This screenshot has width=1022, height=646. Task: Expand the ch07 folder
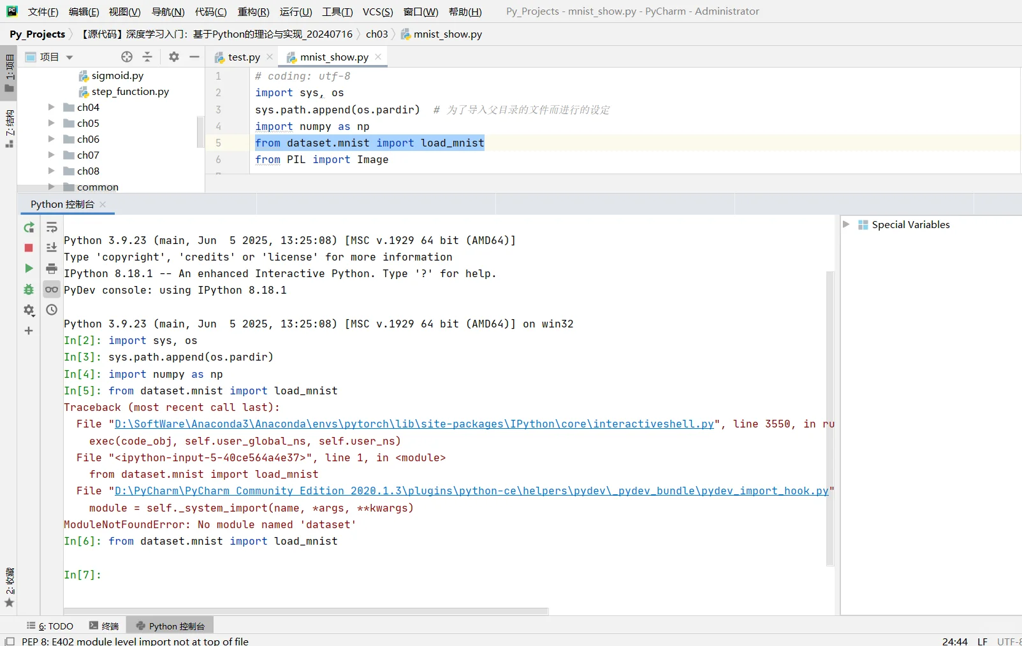pyautogui.click(x=52, y=155)
